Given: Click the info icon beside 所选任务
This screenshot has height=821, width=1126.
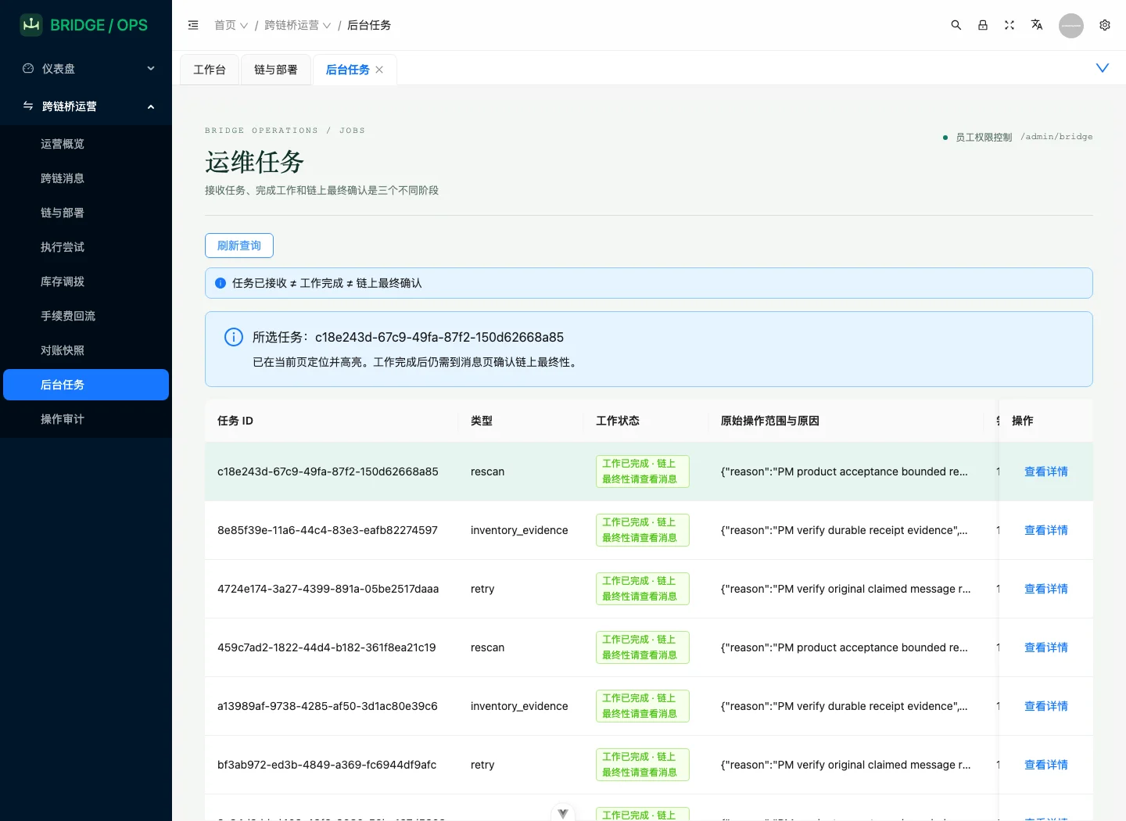Looking at the screenshot, I should coord(234,337).
